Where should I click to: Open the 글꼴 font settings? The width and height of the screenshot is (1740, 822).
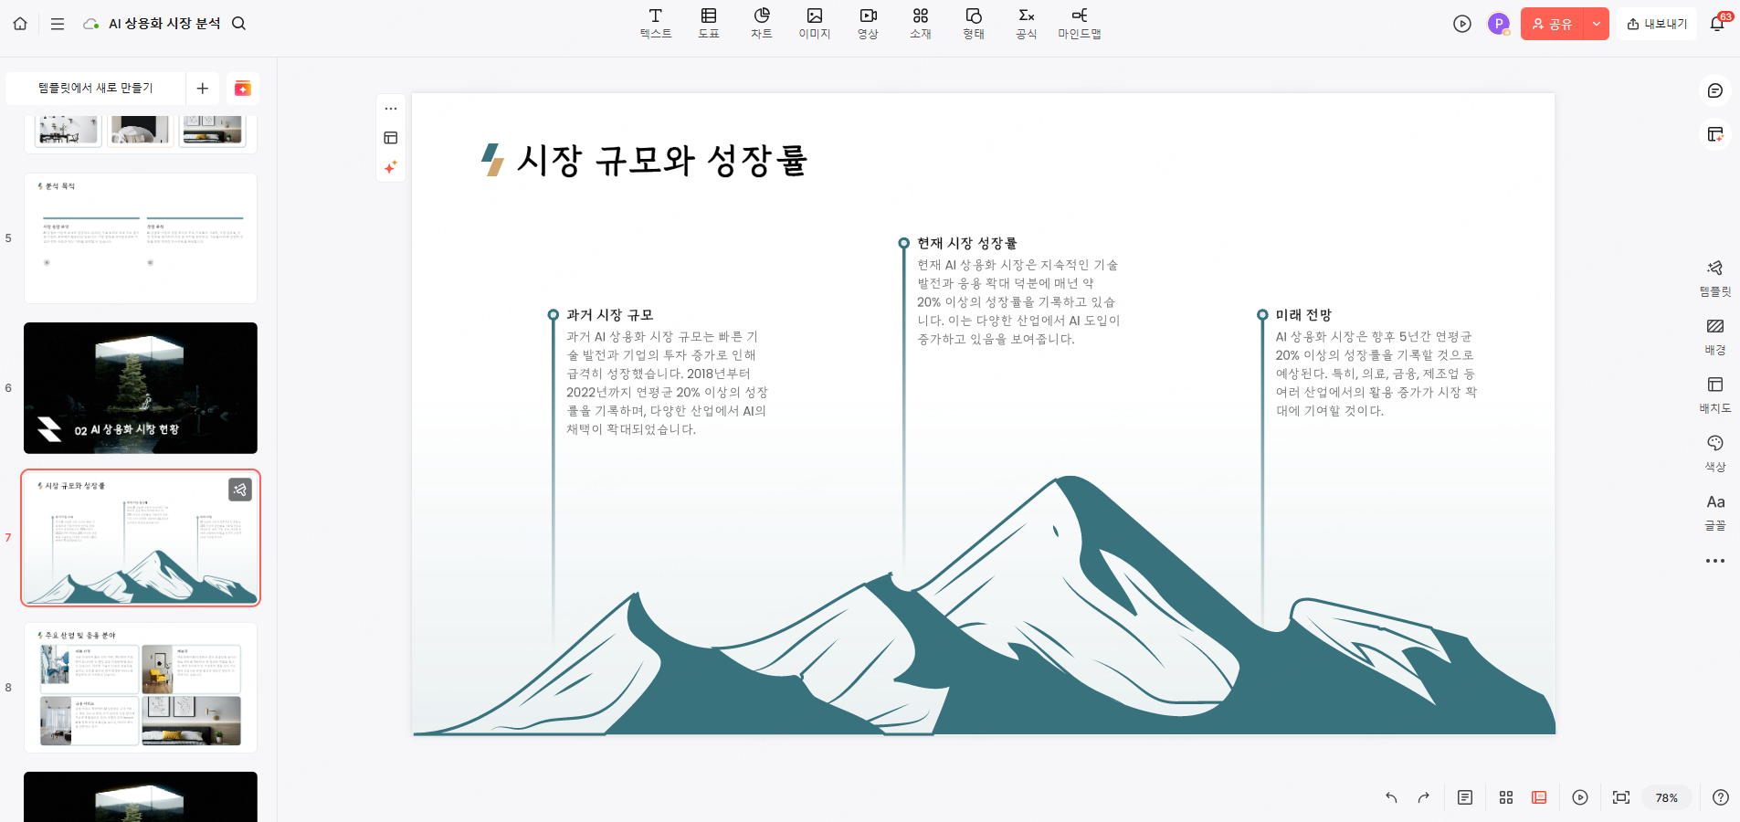(x=1715, y=512)
